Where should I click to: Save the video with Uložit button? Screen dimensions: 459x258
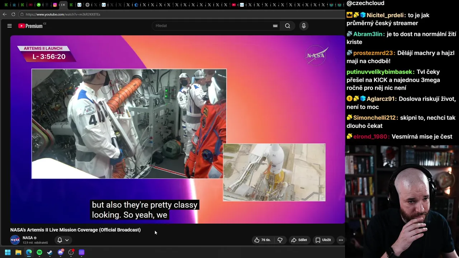tap(323, 240)
